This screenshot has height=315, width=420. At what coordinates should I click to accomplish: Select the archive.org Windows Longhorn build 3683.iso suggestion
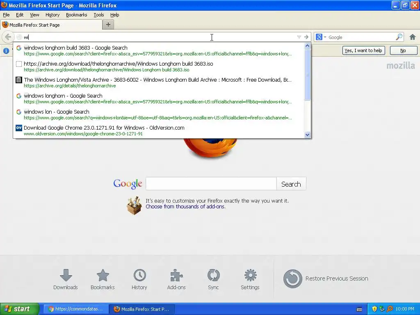click(x=158, y=66)
